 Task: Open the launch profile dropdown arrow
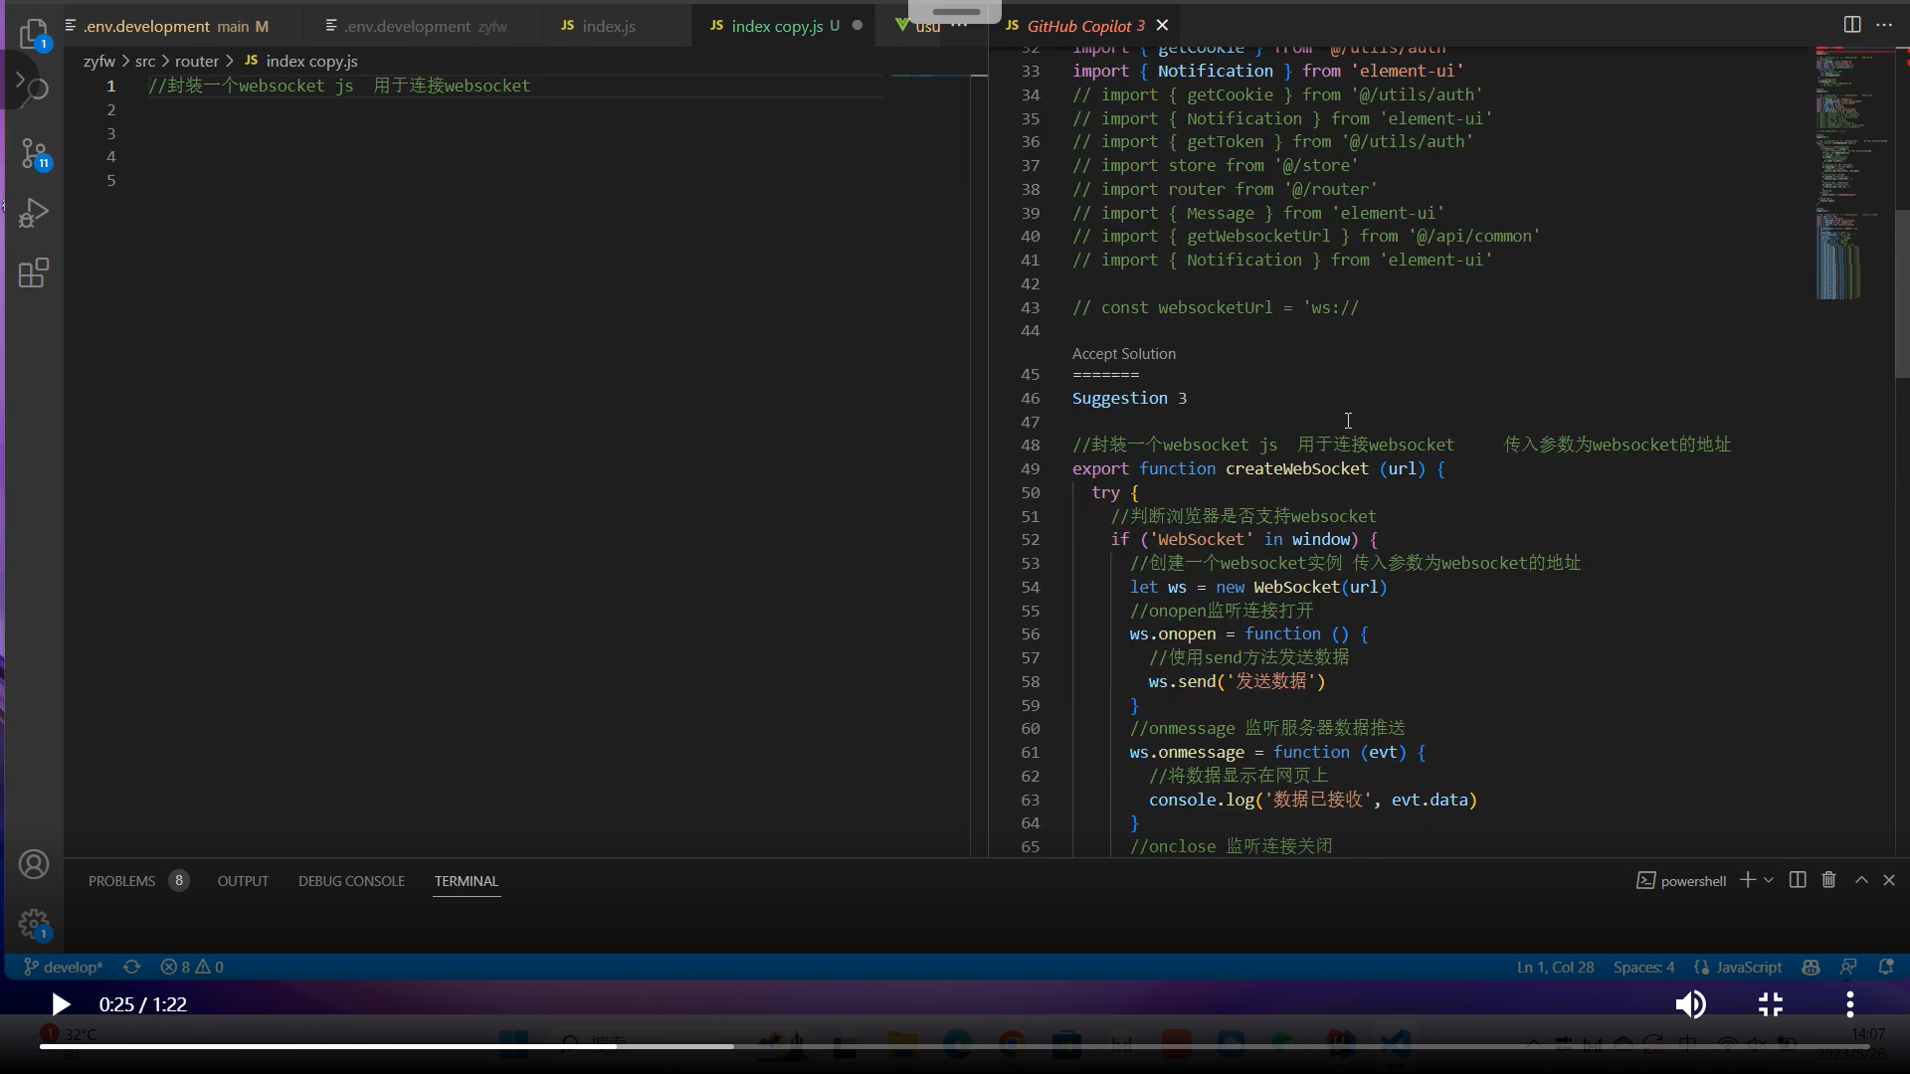tap(1769, 880)
